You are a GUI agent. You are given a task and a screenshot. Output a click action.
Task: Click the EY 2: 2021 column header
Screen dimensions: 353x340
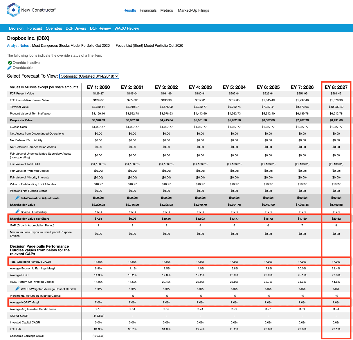pyautogui.click(x=132, y=87)
